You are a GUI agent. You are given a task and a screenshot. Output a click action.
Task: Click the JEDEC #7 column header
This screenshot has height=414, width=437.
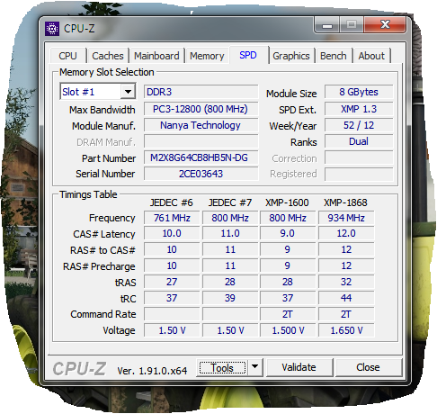coord(230,202)
